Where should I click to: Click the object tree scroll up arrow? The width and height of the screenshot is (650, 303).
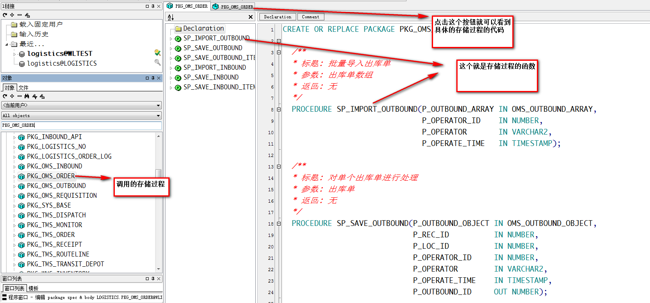tap(158, 136)
